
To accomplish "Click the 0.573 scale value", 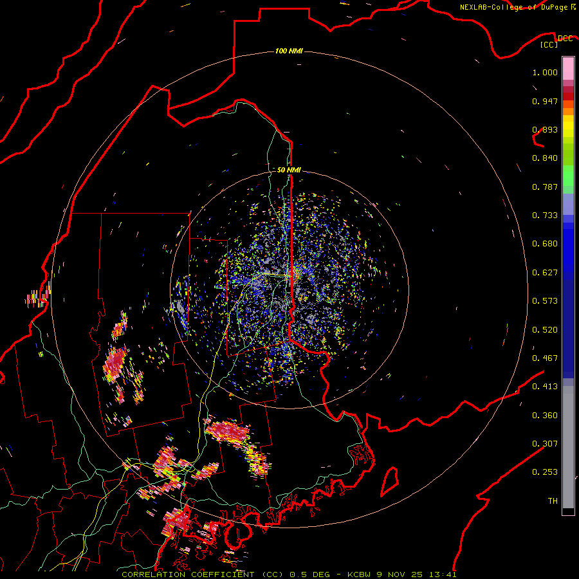I will [x=545, y=301].
